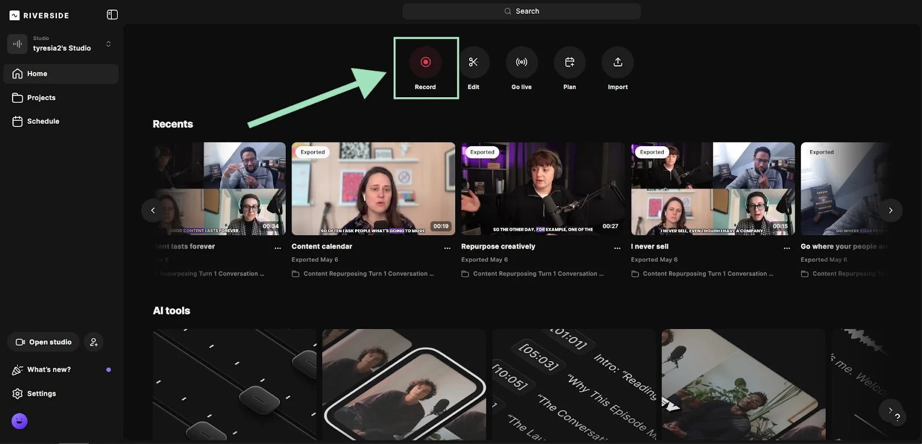Open the Plan calendar icon
This screenshot has width=922, height=444.
569,62
